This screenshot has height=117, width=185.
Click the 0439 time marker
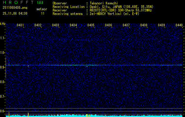click(161, 25)
